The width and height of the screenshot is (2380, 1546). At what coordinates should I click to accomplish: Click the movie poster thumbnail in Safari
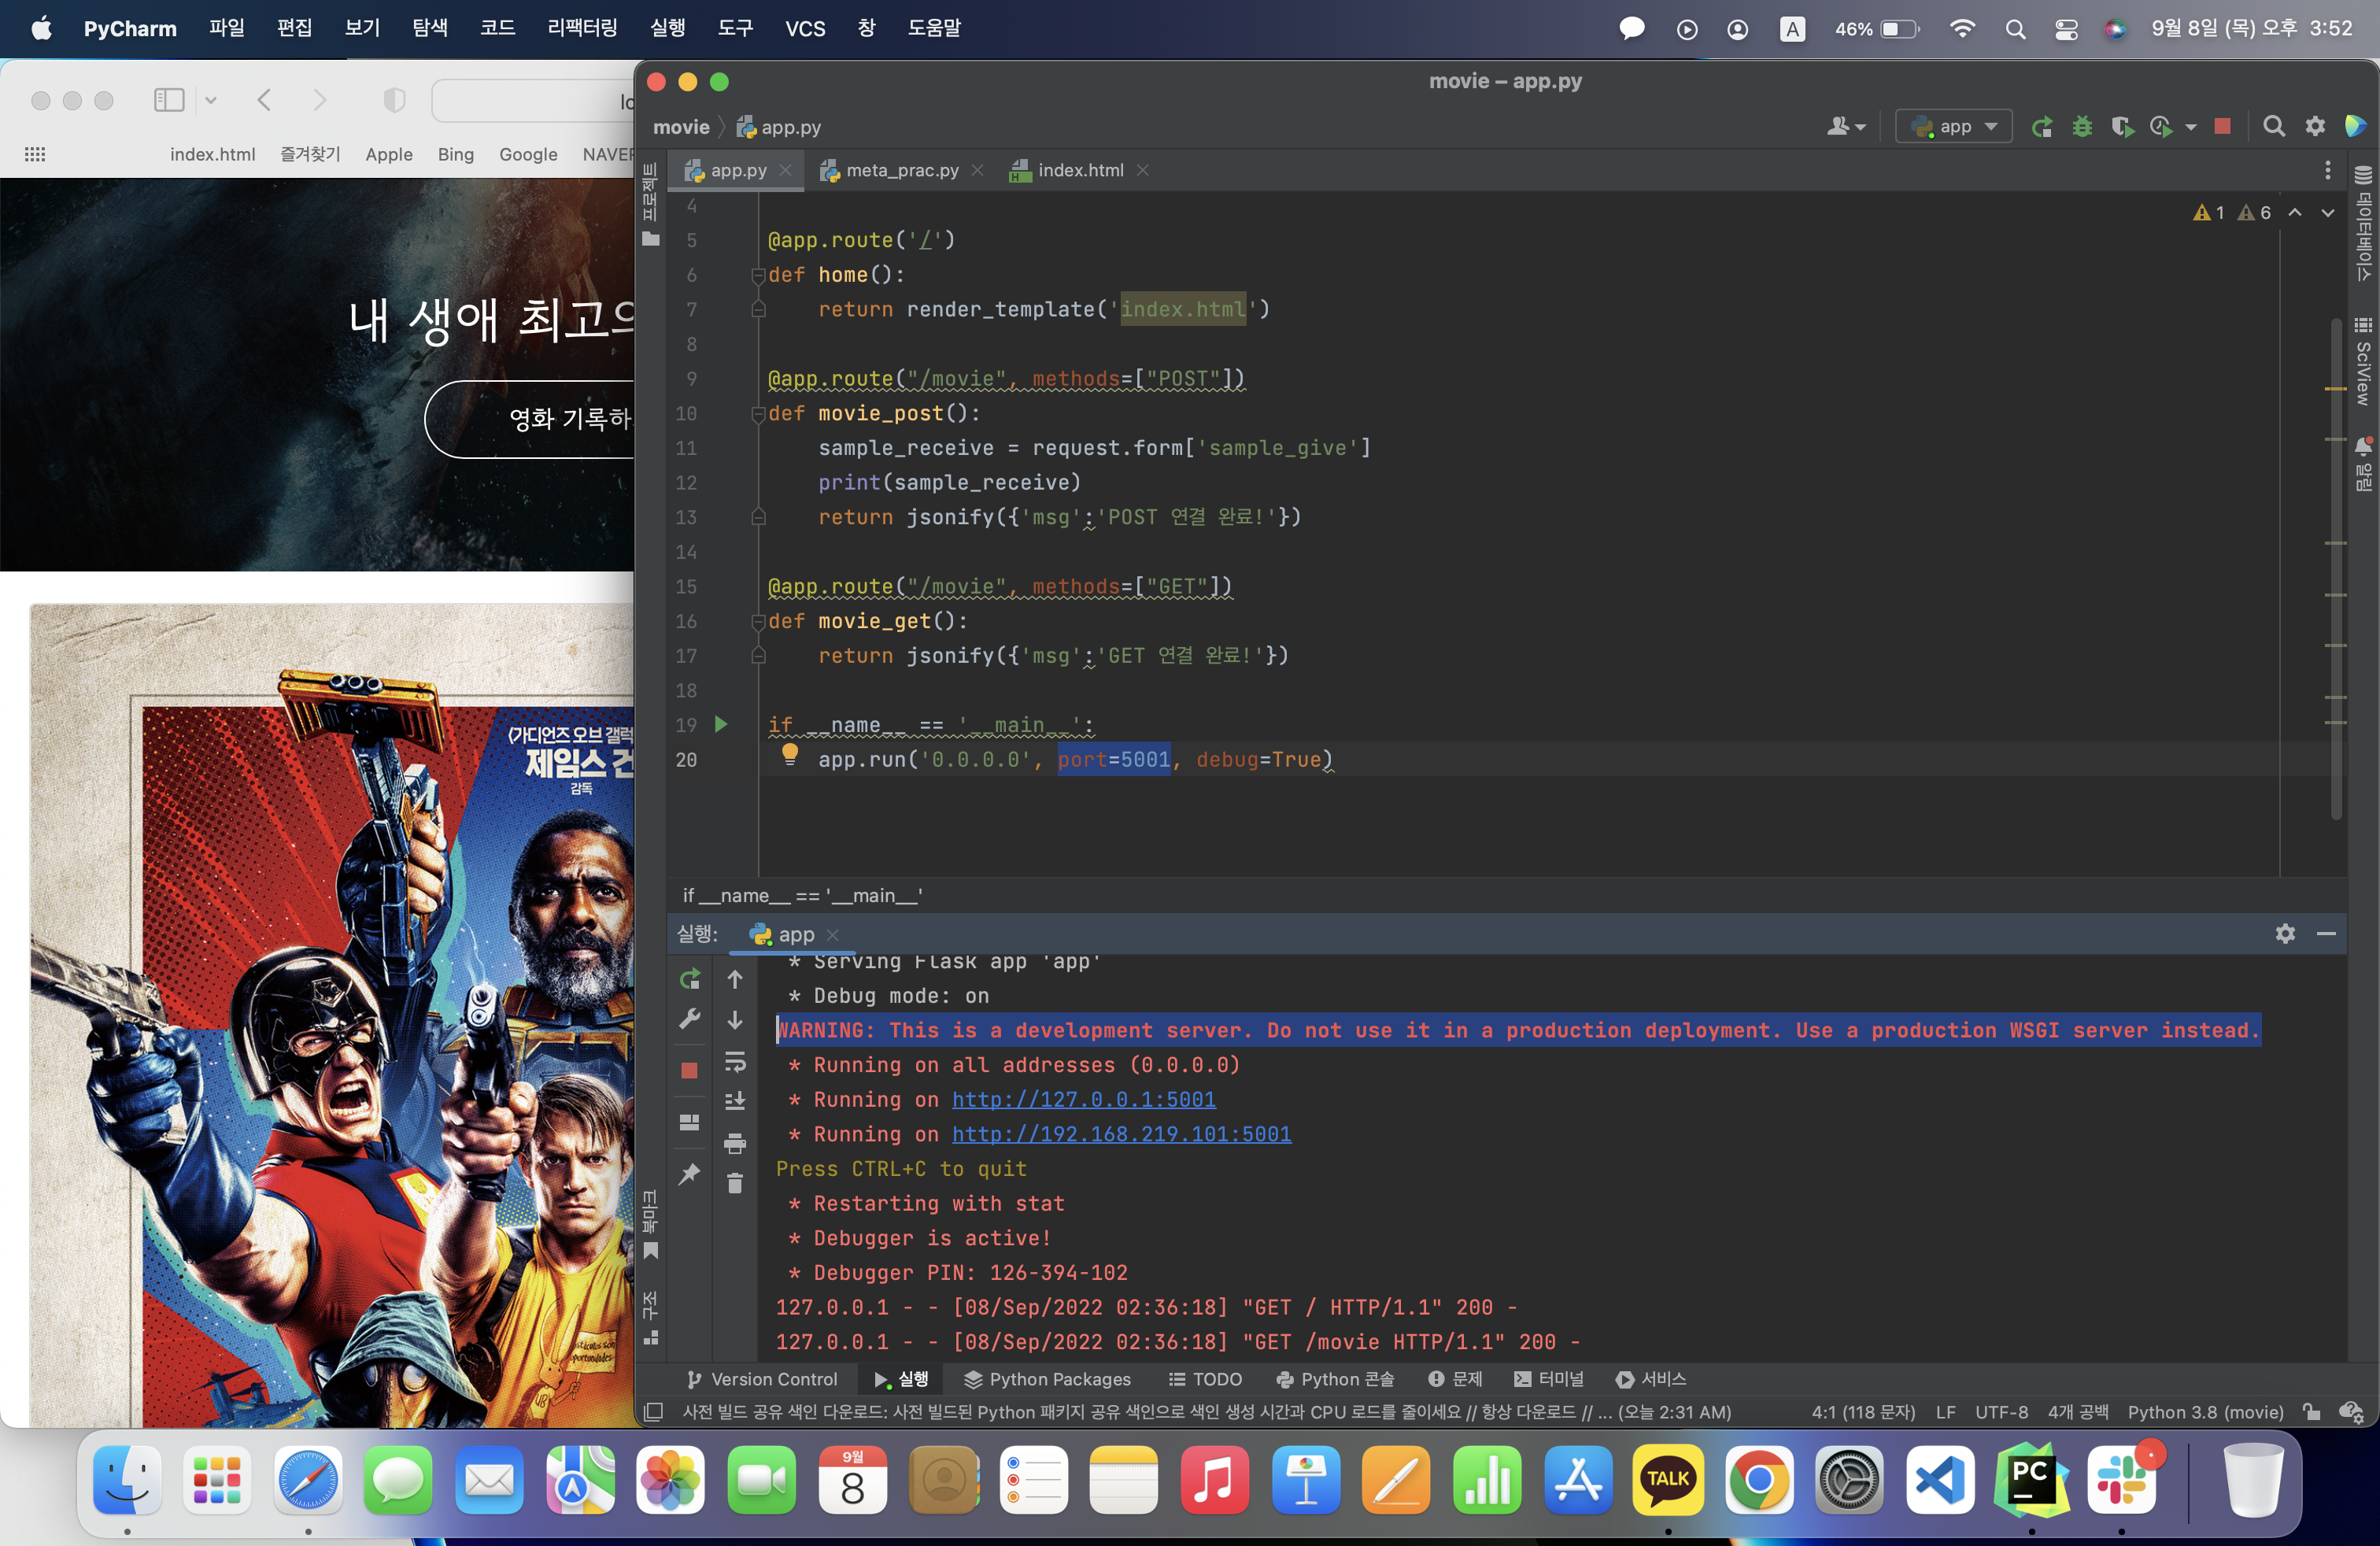point(332,1015)
